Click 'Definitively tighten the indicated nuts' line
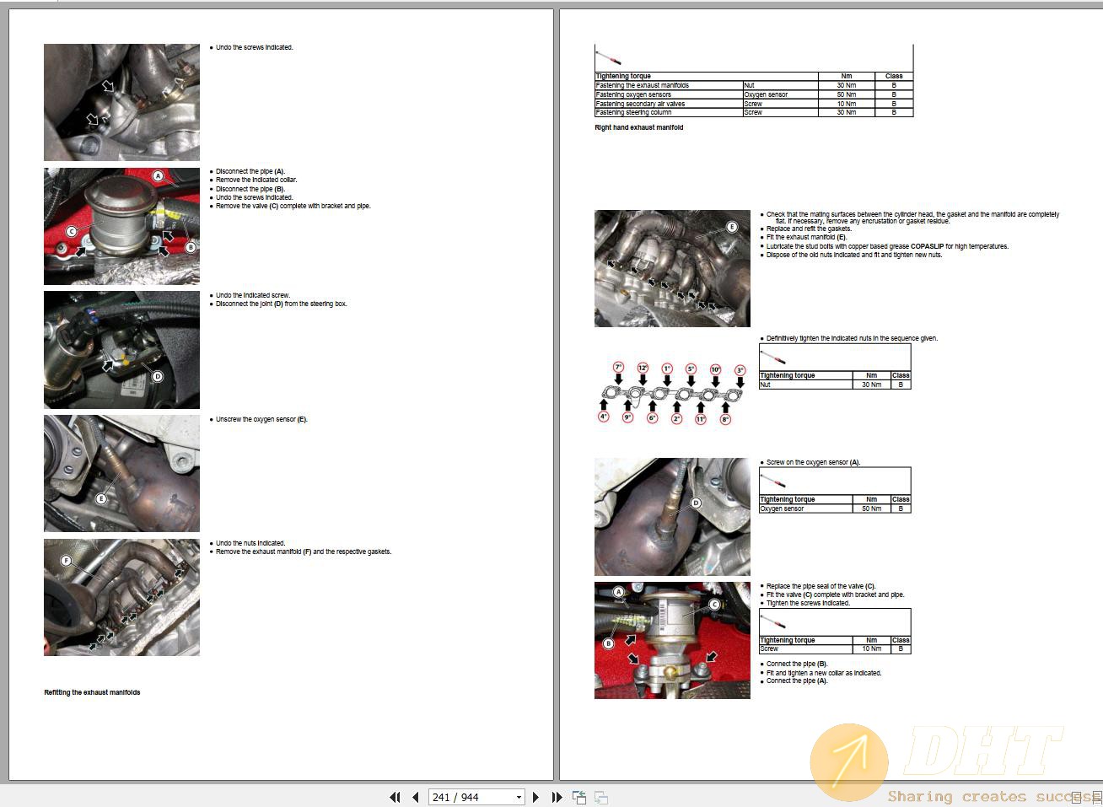 [852, 338]
